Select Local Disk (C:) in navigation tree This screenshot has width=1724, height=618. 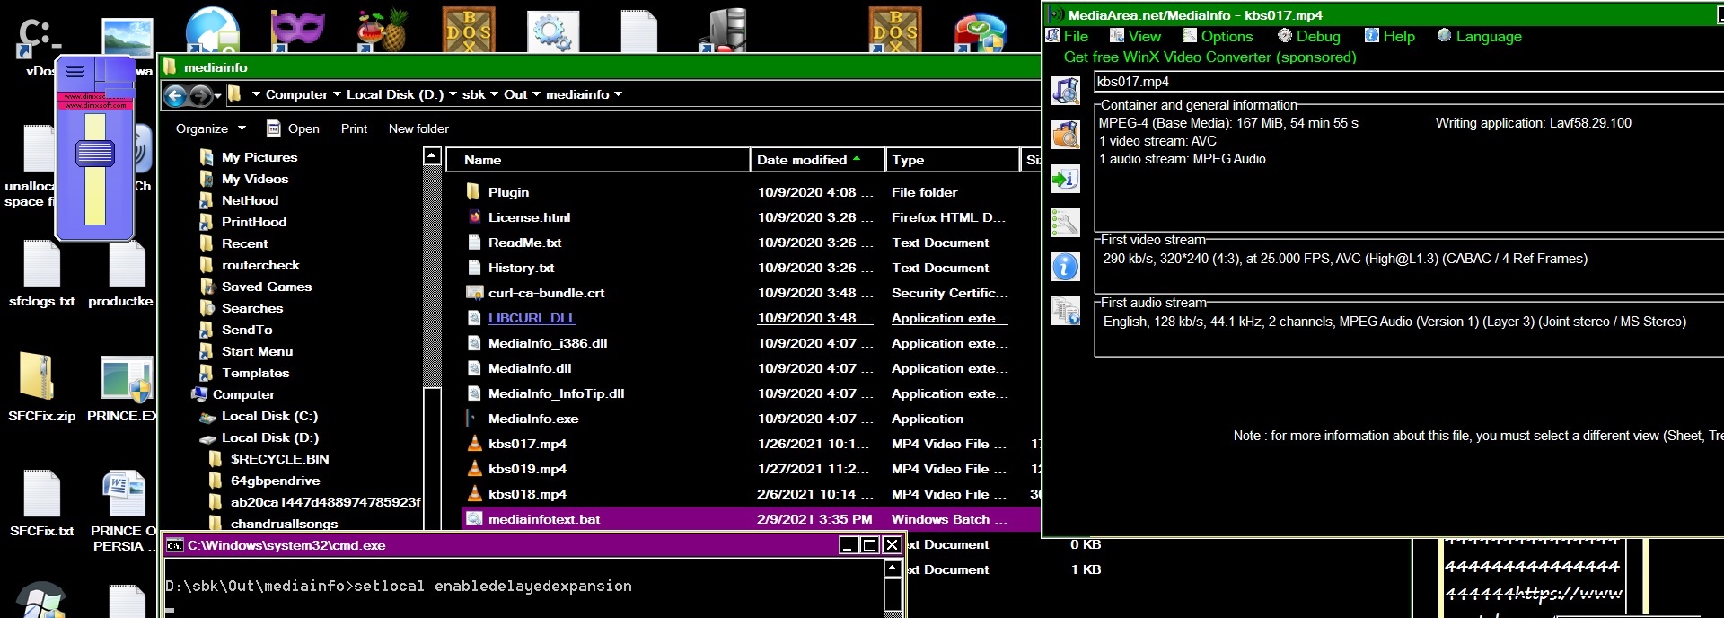[269, 416]
